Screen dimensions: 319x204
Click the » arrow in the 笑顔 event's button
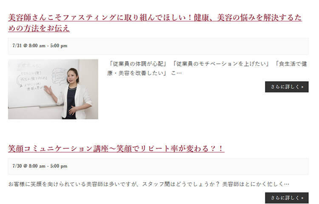tap(302, 198)
